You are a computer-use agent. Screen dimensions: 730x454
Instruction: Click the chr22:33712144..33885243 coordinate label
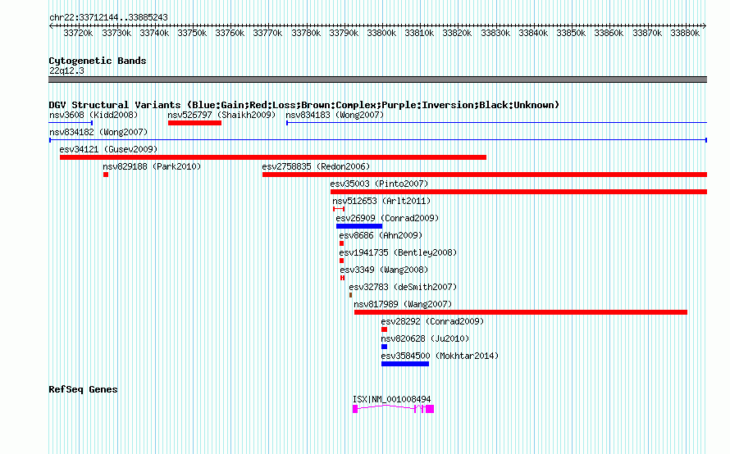pos(108,17)
